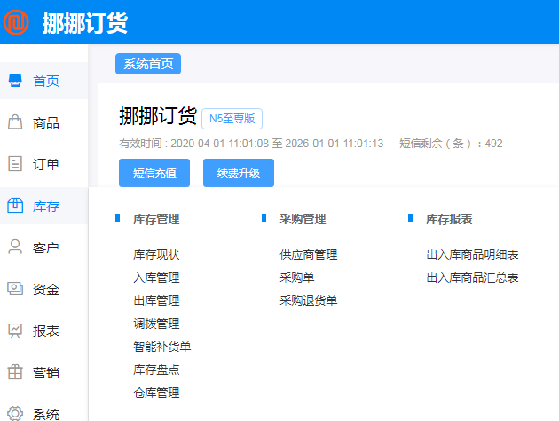This screenshot has width=559, height=421.
Task: Click the Orders (订单) document icon
Action: click(x=15, y=164)
